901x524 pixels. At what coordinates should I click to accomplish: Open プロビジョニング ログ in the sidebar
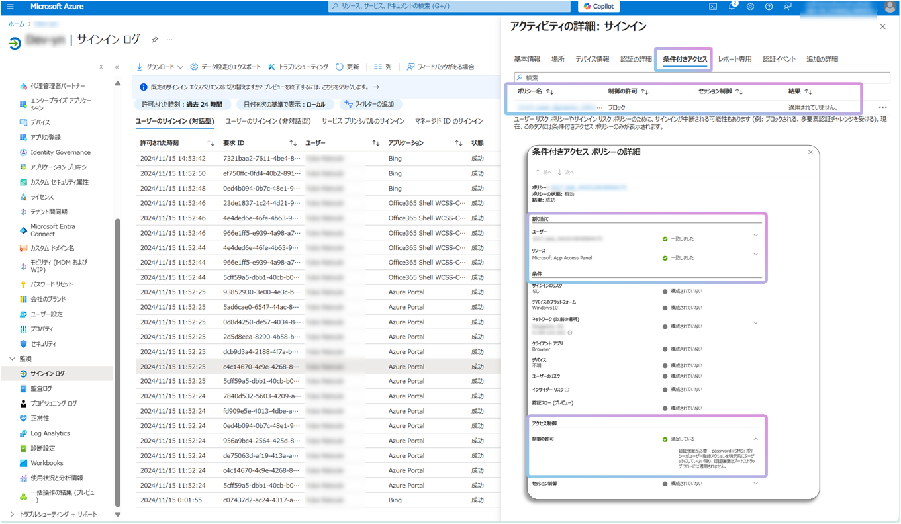pos(53,403)
